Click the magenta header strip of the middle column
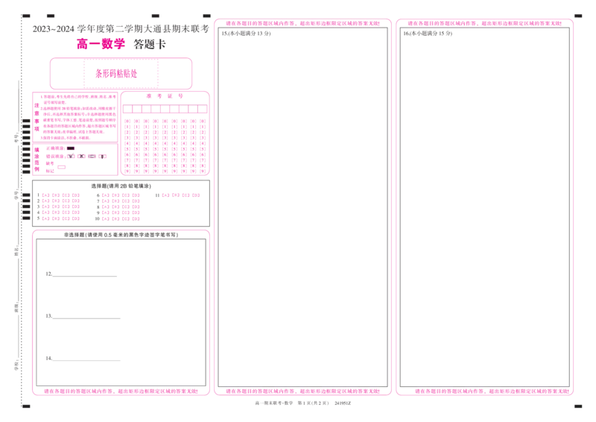The image size is (596, 422). click(x=301, y=24)
